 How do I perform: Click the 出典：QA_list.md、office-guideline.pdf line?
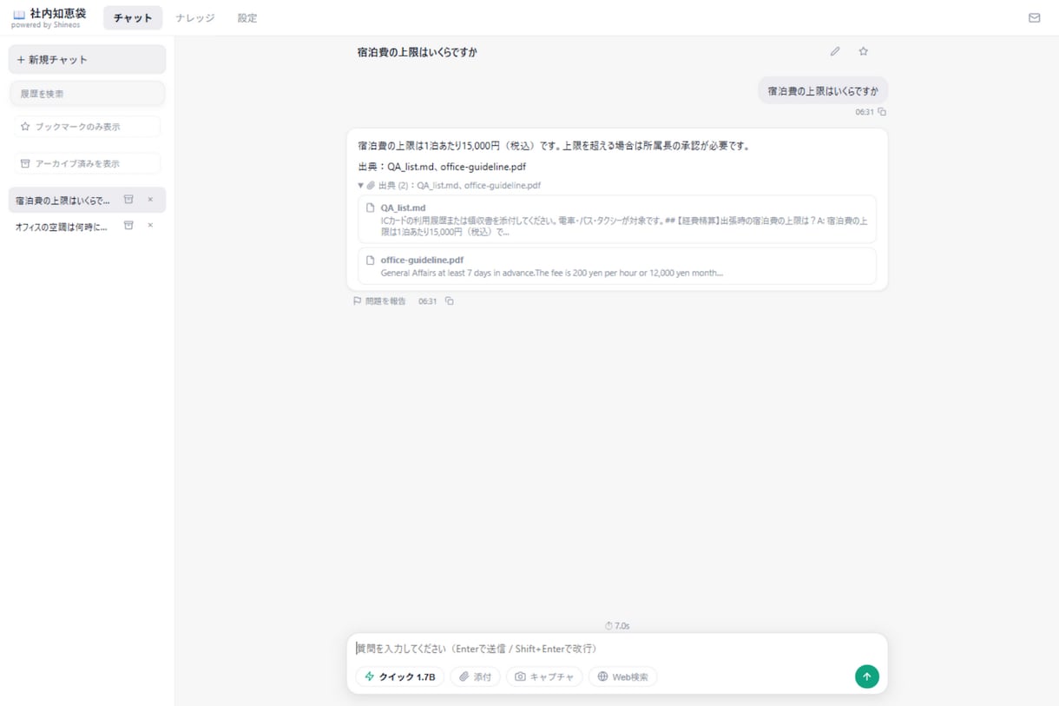click(442, 167)
